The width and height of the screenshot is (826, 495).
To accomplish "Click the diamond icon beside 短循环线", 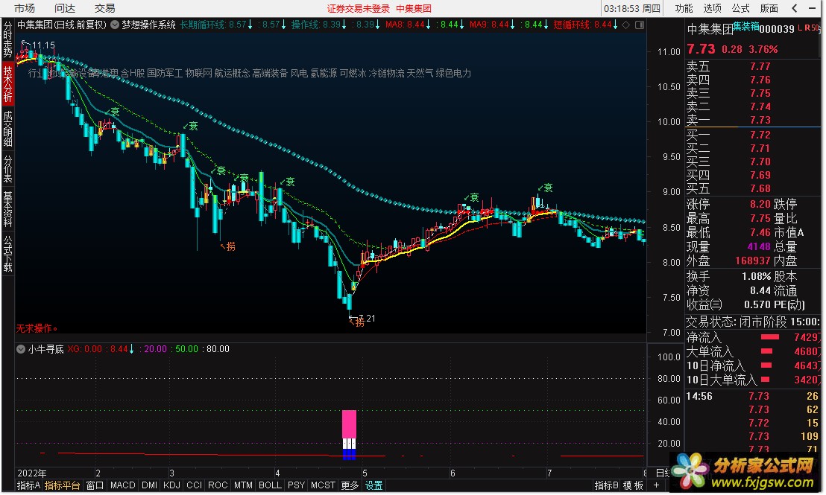I will [x=625, y=25].
